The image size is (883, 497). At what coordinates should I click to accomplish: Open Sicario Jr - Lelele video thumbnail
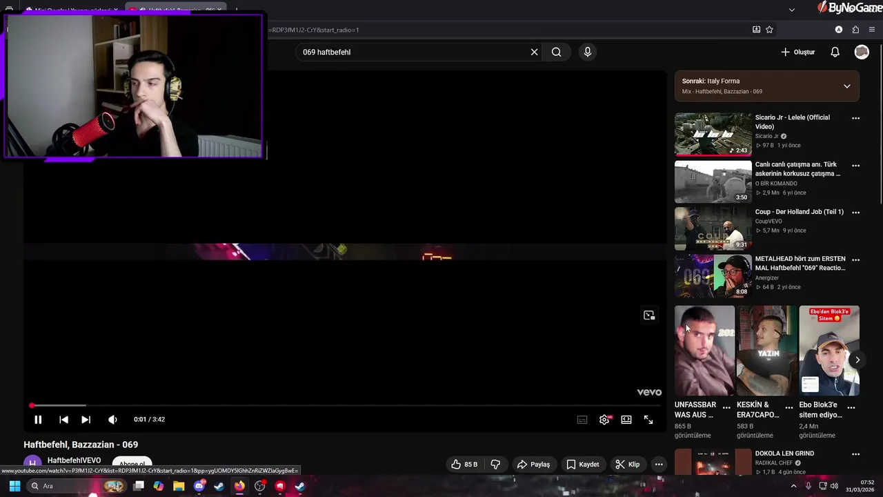pos(713,135)
